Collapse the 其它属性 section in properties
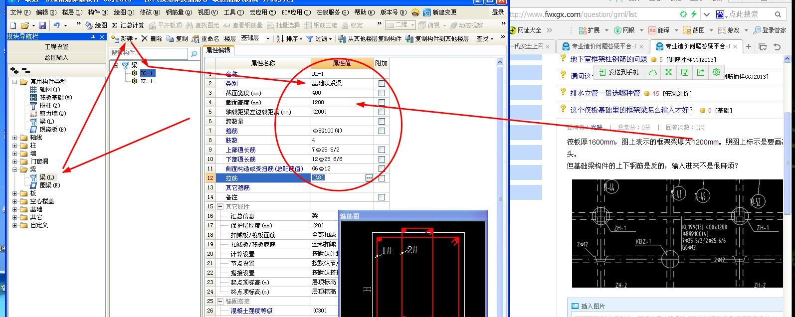The image size is (795, 317). coord(220,206)
